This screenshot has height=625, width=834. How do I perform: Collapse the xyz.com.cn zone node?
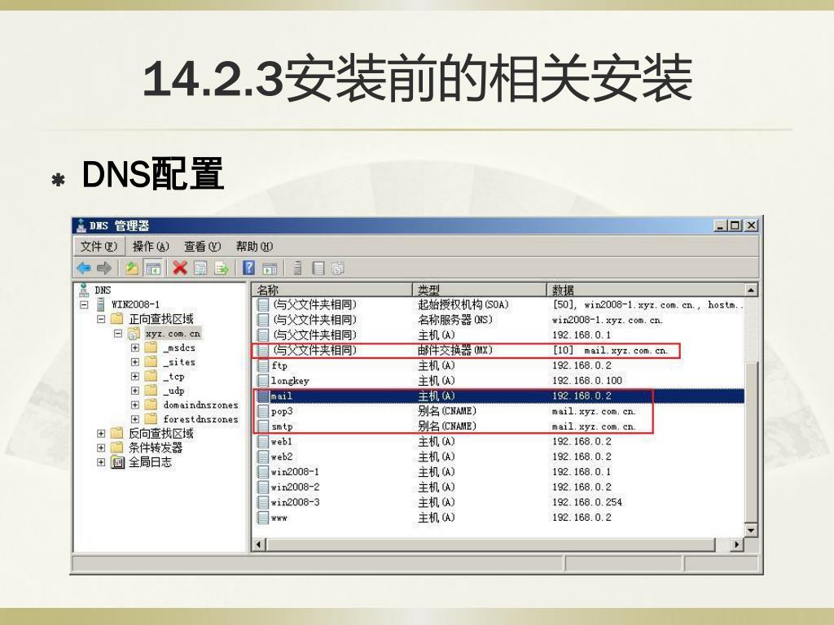tap(118, 334)
